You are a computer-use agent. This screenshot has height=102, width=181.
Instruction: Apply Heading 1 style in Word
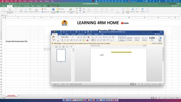click(x=137, y=39)
